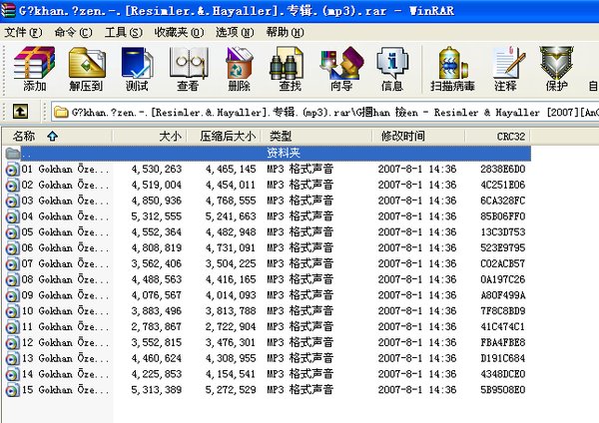Click size value 2,783,867
The image size is (599, 423).
(157, 327)
